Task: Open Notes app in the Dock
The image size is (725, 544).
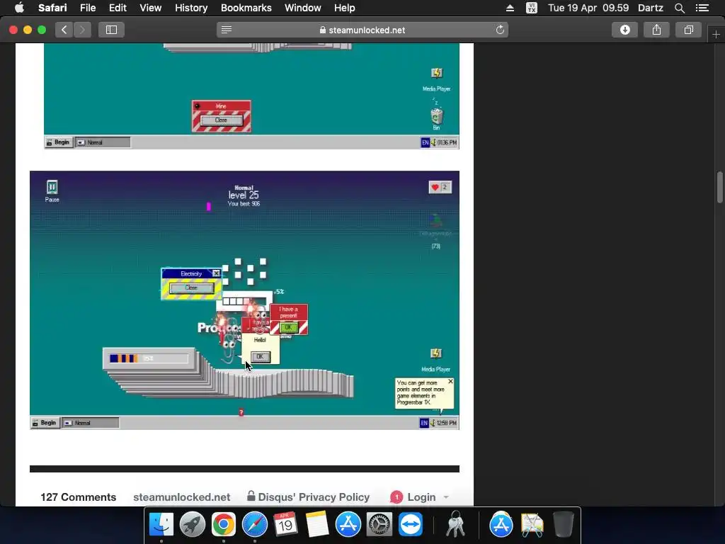Action: (x=316, y=525)
